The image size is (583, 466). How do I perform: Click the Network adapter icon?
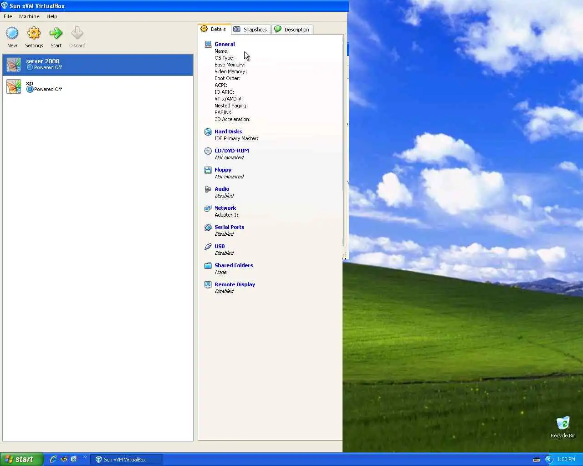click(208, 208)
